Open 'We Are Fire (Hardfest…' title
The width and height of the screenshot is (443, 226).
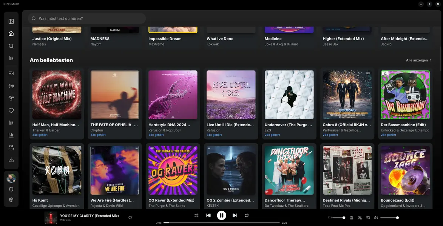(112, 200)
